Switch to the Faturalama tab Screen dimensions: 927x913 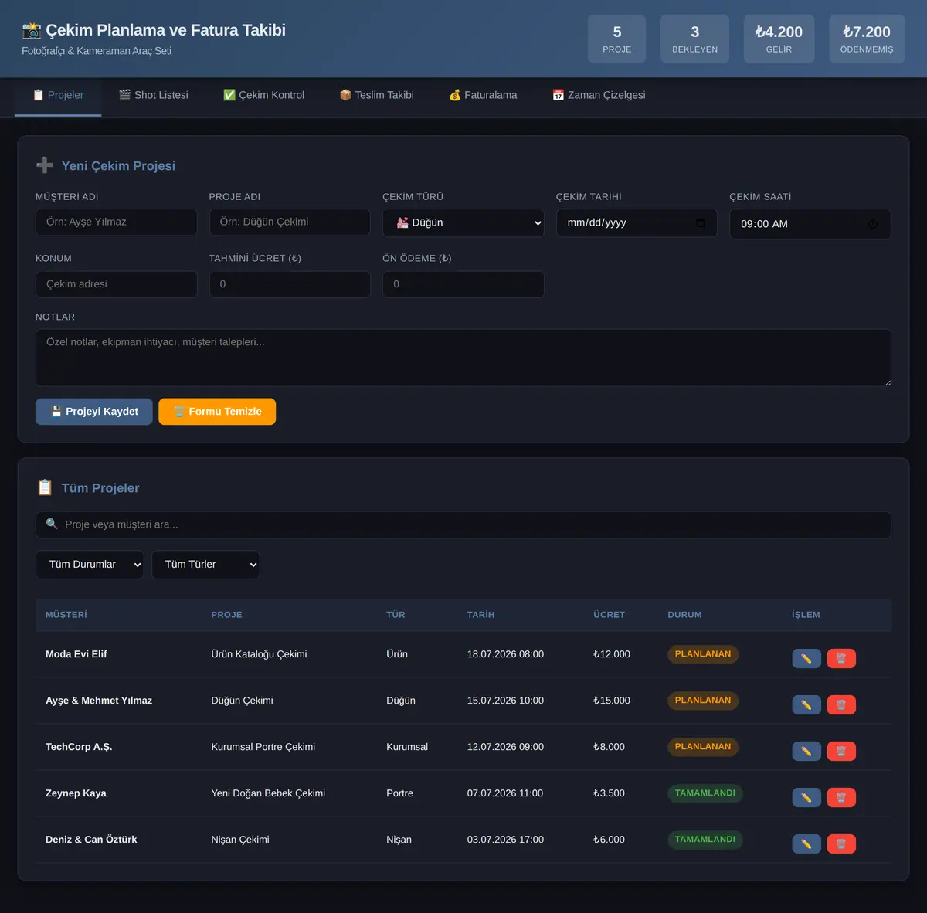[483, 96]
